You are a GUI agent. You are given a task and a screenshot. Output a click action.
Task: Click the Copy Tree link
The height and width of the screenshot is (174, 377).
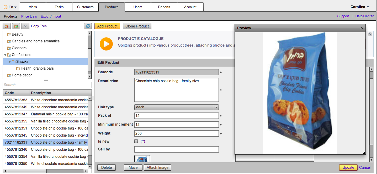39,26
